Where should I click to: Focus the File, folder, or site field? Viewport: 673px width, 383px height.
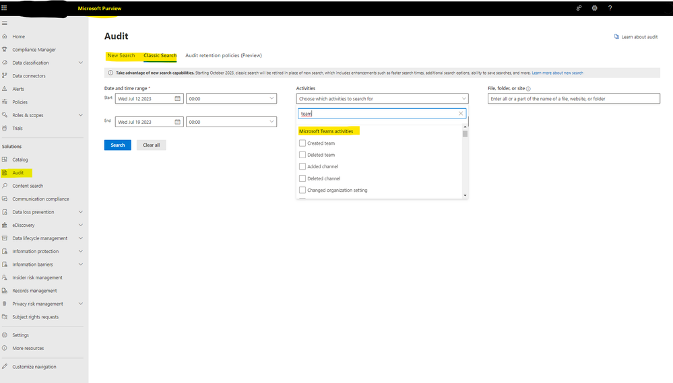tap(574, 99)
